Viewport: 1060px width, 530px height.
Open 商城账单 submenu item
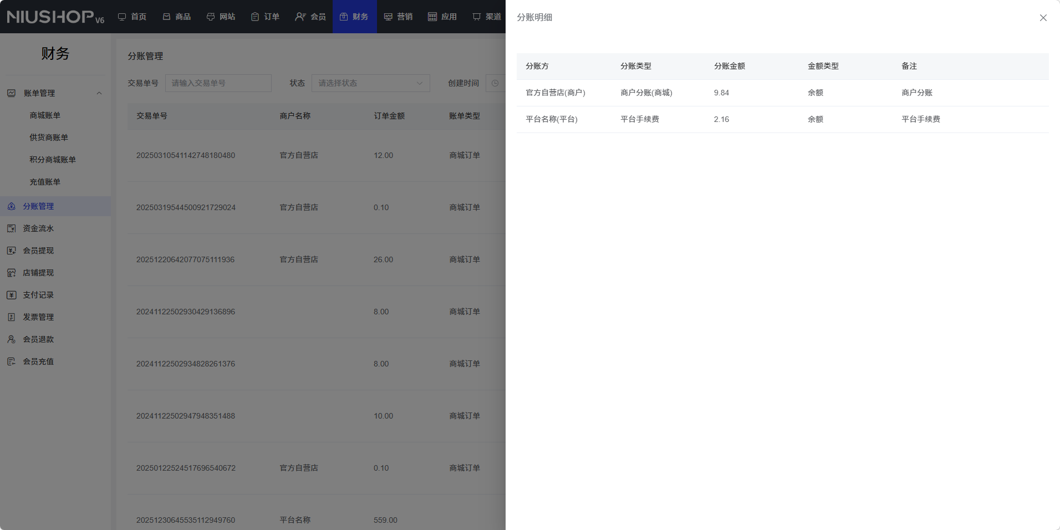pos(45,115)
